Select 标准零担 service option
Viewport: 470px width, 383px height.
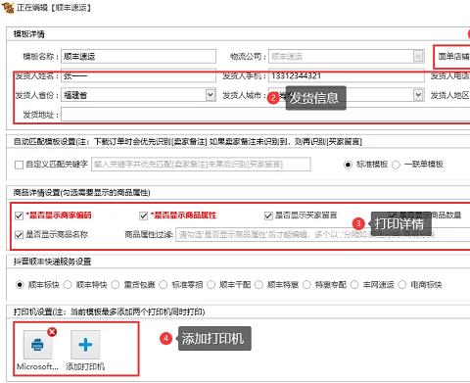point(164,285)
